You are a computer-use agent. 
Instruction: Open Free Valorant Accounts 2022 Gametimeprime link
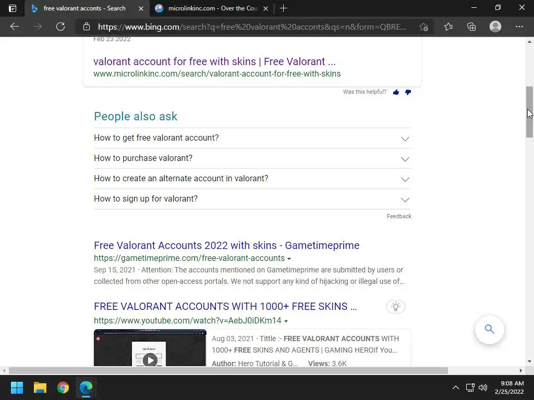pyautogui.click(x=226, y=245)
